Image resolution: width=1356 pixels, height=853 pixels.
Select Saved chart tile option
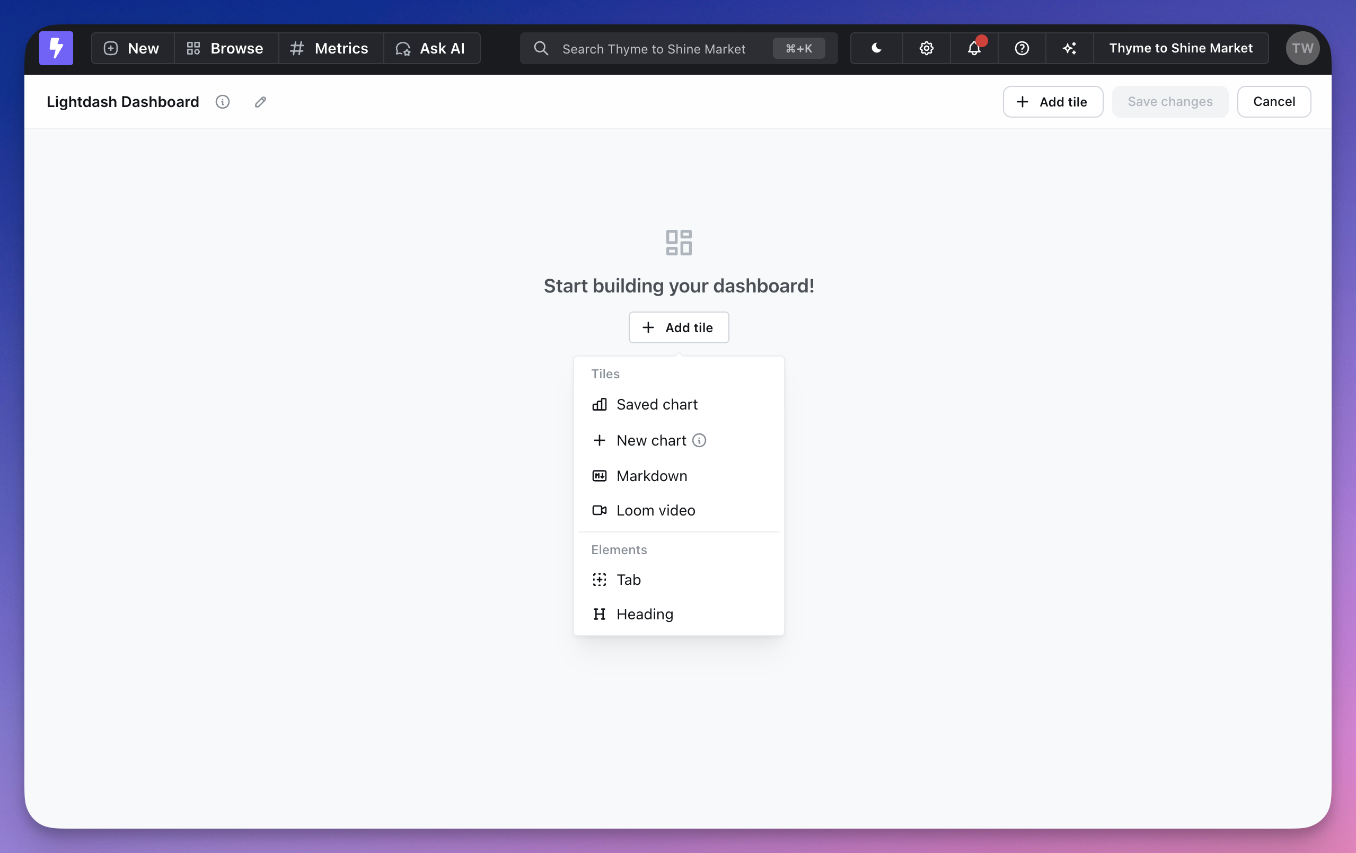(x=657, y=405)
